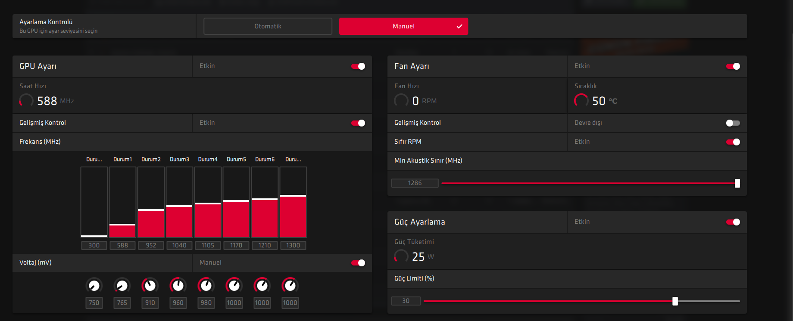
Task: Enable the fan Gelişmiş Kontrol toggle
Action: [733, 123]
